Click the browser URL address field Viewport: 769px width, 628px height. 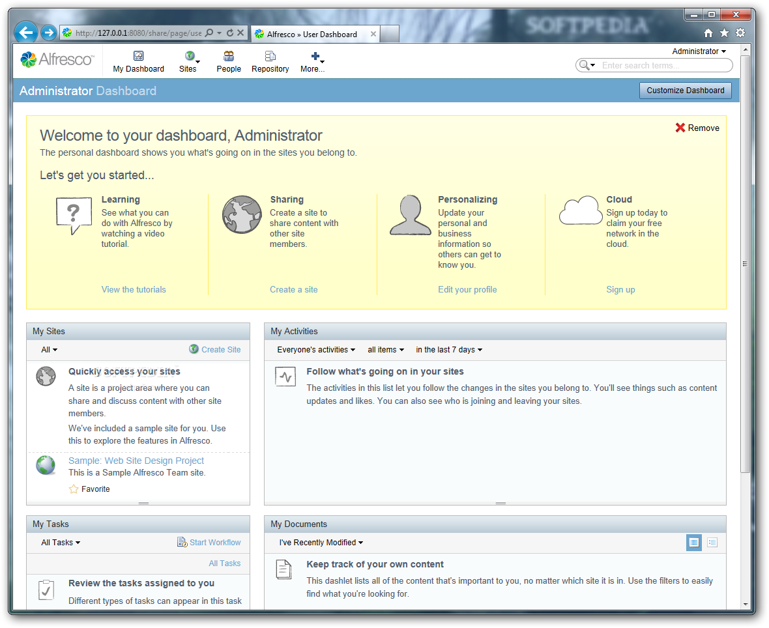(138, 33)
